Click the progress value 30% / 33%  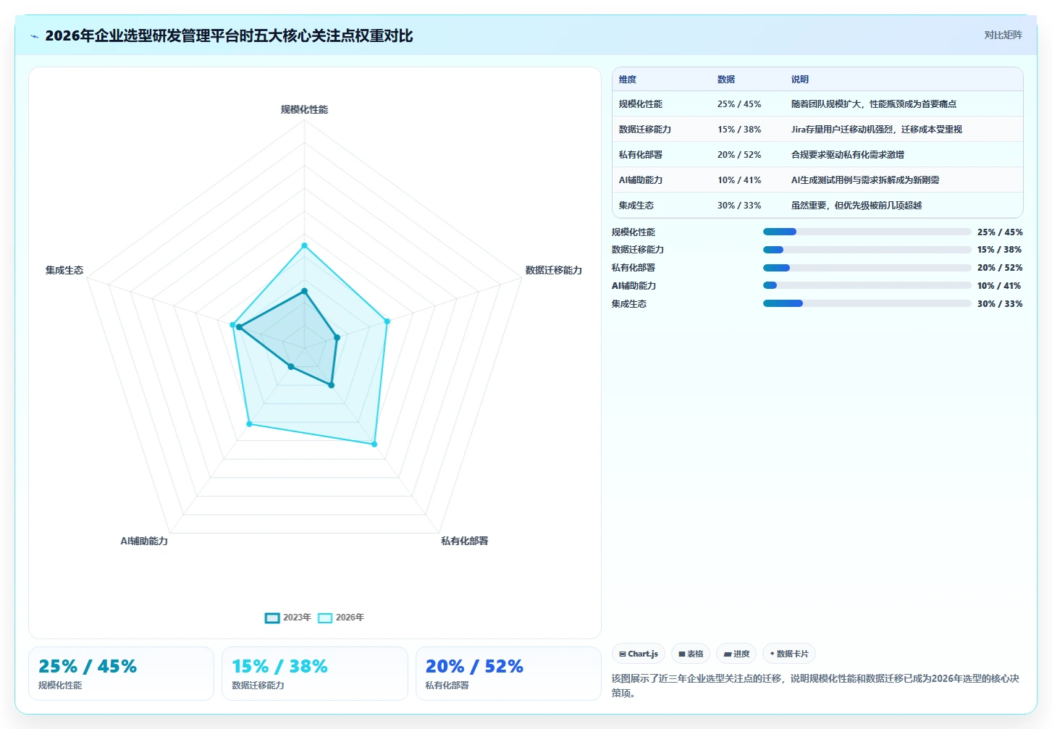1000,304
